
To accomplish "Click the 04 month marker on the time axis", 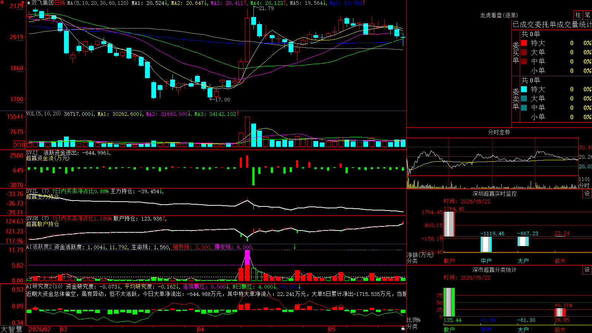I will pyautogui.click(x=201, y=329).
